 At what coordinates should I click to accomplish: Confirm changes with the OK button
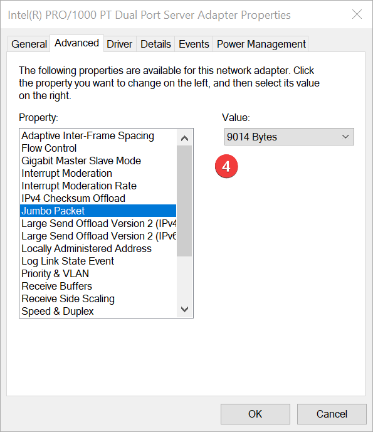tap(255, 414)
